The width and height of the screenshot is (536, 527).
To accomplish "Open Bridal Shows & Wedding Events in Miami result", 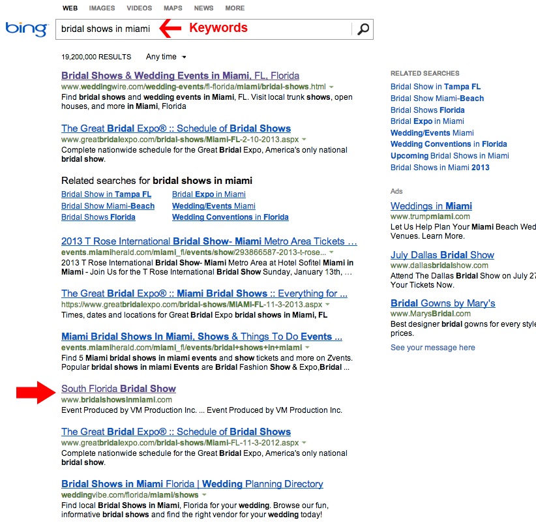I will 180,76.
